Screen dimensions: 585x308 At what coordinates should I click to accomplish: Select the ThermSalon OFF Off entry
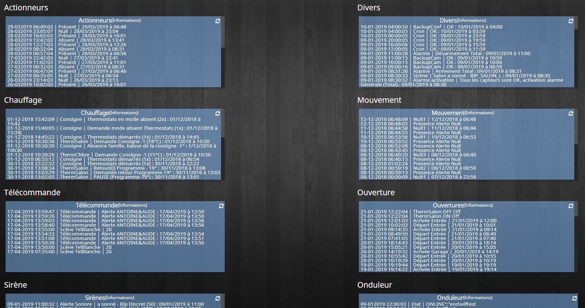pos(411,212)
